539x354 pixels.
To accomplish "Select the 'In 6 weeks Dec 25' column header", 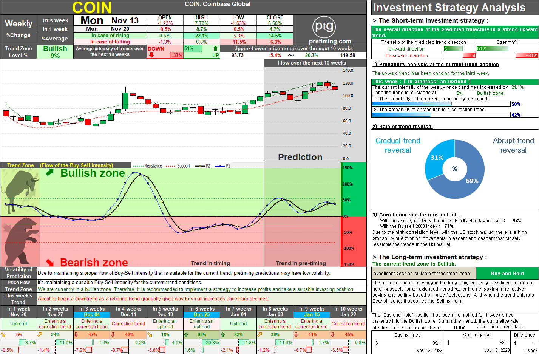I will pyautogui.click(x=202, y=312).
